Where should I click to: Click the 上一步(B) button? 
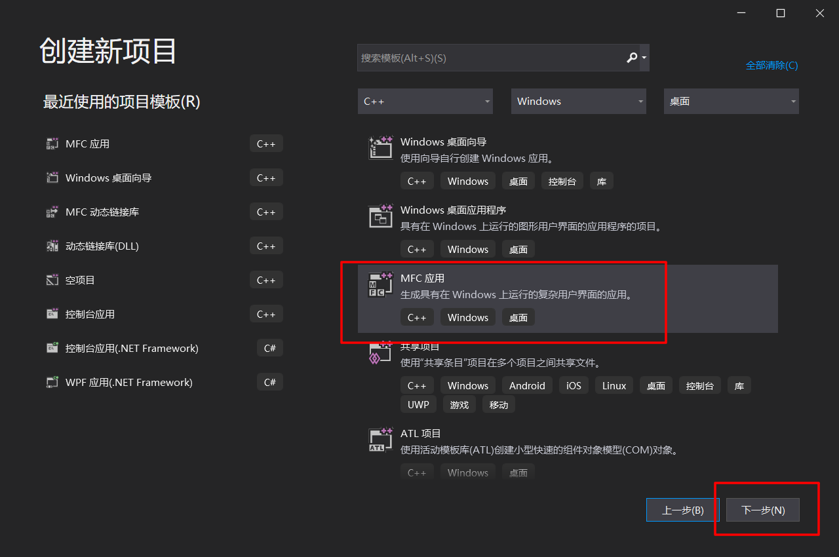tap(683, 510)
